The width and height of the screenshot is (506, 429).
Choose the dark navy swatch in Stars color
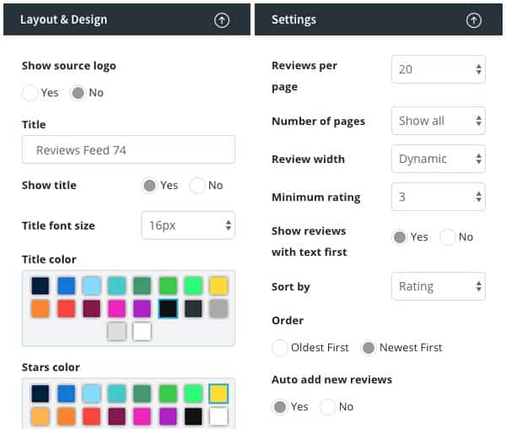pyautogui.click(x=40, y=394)
